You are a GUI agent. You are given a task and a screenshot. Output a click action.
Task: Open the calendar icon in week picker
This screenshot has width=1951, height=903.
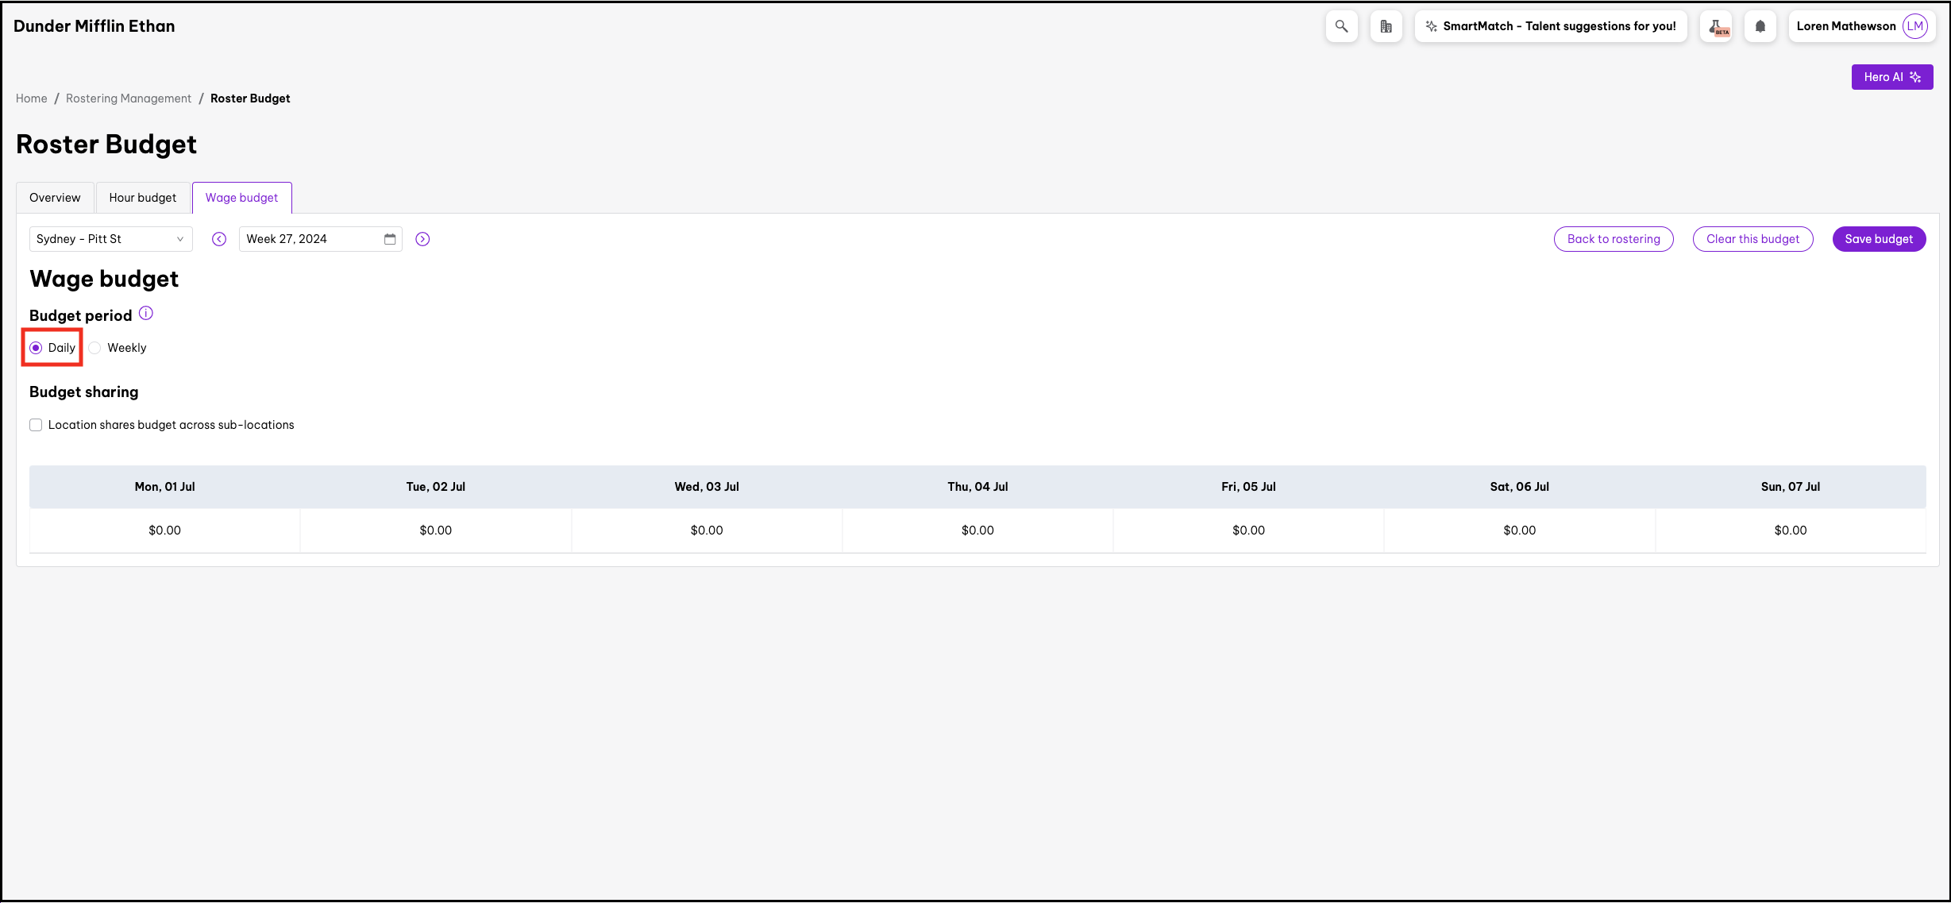pos(390,239)
